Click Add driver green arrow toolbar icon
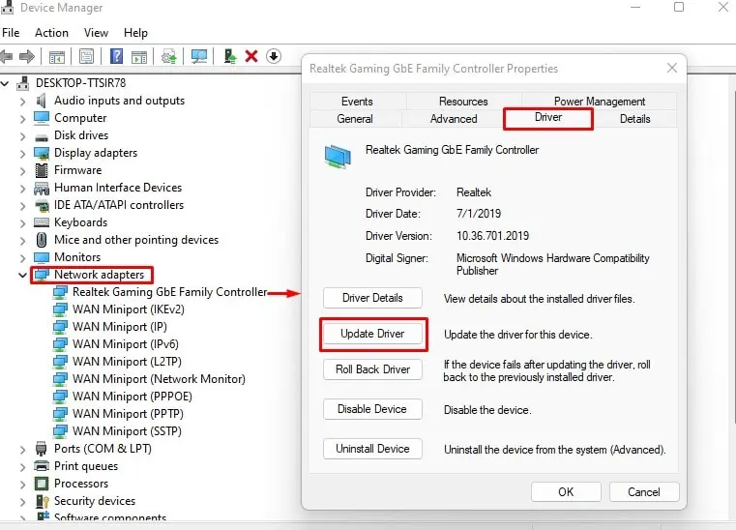The height and width of the screenshot is (530, 736). click(230, 56)
